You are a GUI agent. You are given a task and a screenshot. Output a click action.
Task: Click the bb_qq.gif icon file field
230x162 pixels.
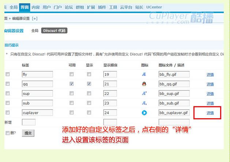coord(174,84)
